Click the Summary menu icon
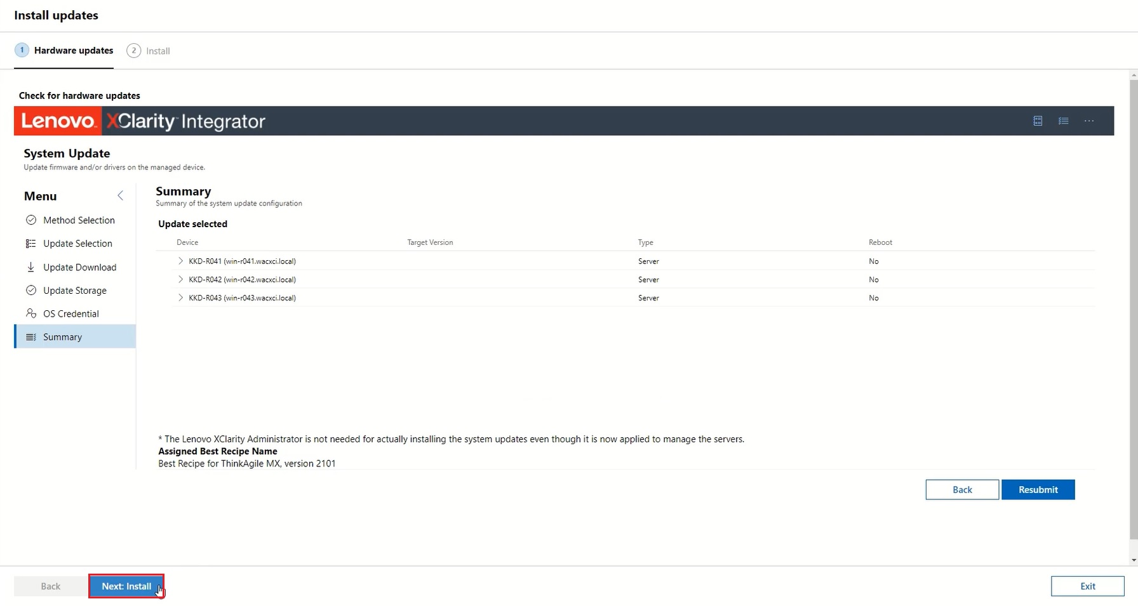This screenshot has width=1138, height=606. (x=30, y=337)
